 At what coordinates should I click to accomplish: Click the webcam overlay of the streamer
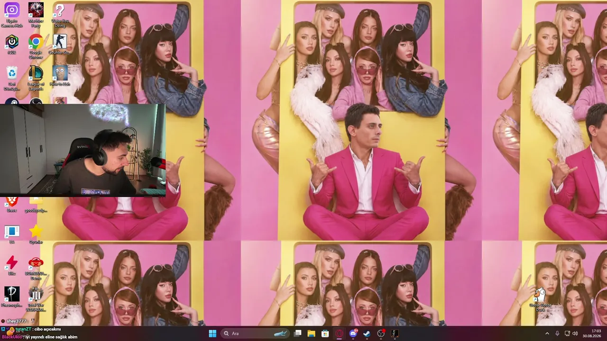83,150
